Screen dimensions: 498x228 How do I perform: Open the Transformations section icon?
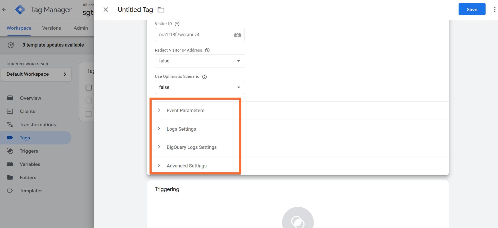(10, 125)
